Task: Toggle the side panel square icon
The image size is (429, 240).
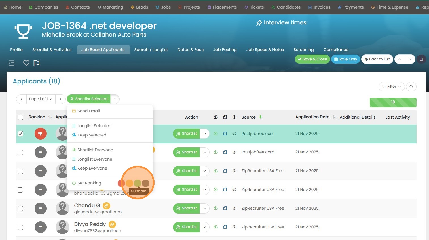Action: [421, 59]
